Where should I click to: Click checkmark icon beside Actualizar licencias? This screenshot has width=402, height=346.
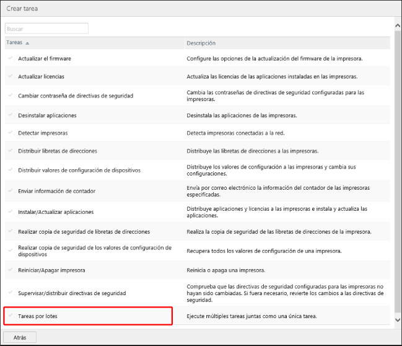10,76
